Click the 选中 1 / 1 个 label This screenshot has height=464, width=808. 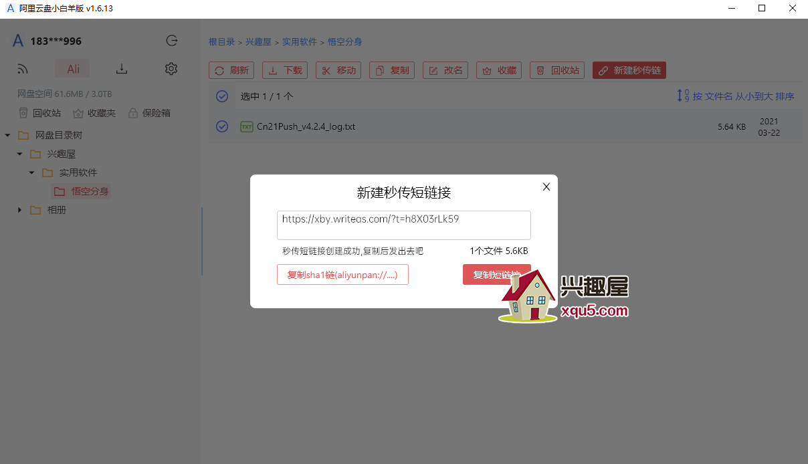pos(267,96)
